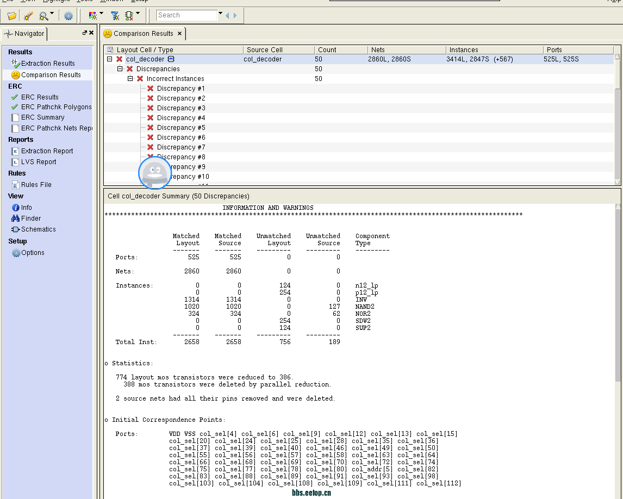The height and width of the screenshot is (499, 623).
Task: Open Comparison Results in Navigator
Action: click(x=48, y=74)
